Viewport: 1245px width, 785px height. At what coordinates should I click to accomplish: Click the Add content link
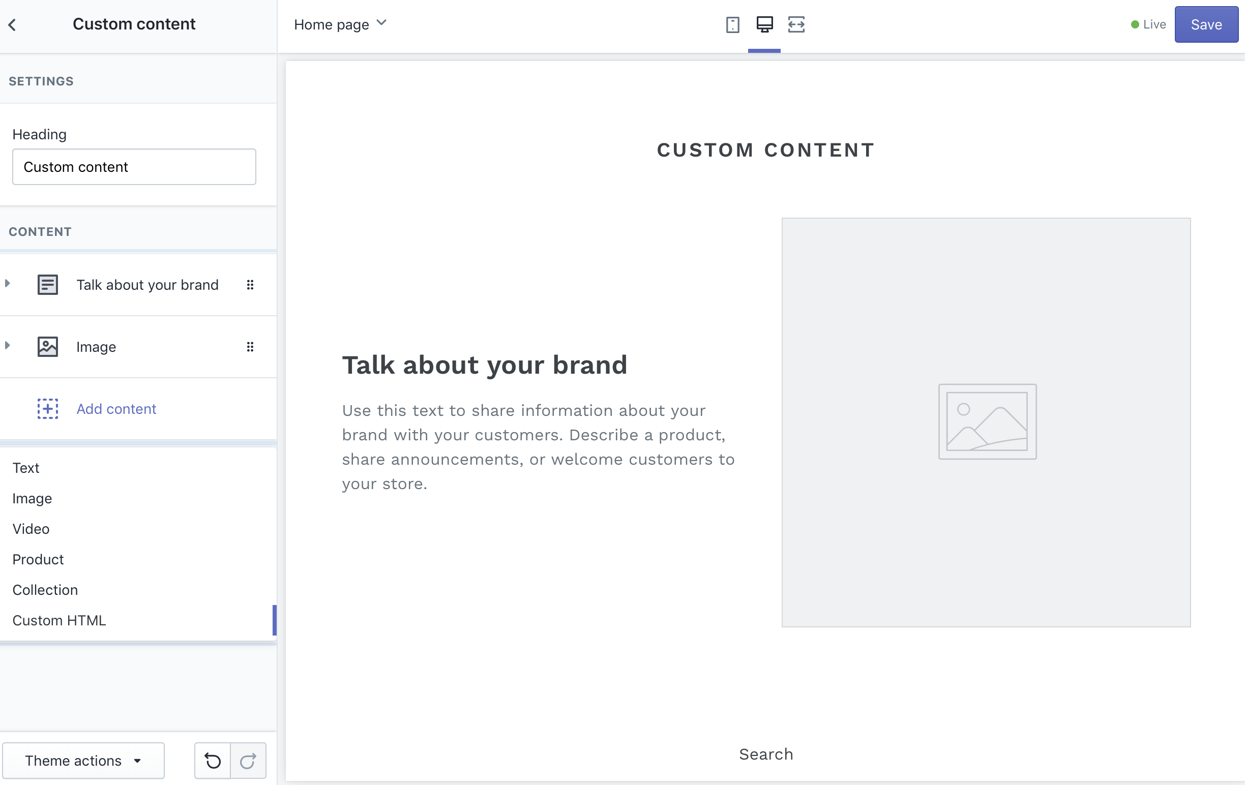pos(116,409)
